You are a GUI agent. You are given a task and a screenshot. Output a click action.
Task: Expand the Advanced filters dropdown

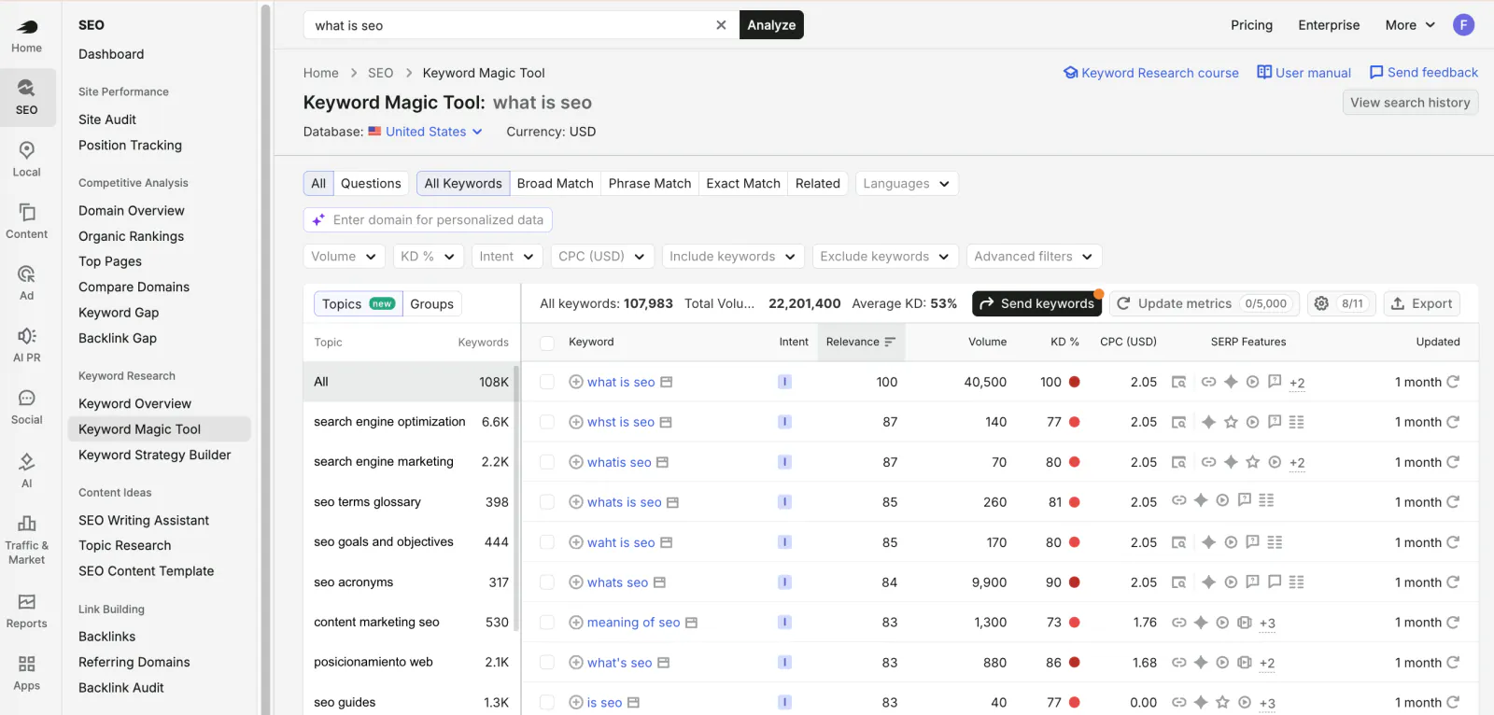[x=1034, y=256]
